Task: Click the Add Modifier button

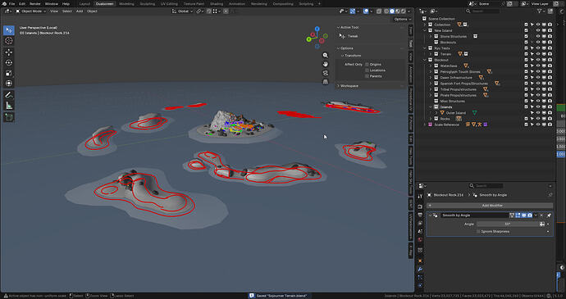Action: click(x=490, y=206)
